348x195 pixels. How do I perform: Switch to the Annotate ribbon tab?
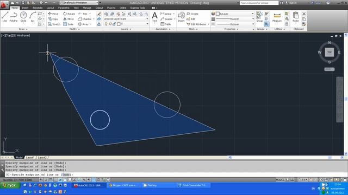tap(38, 8)
